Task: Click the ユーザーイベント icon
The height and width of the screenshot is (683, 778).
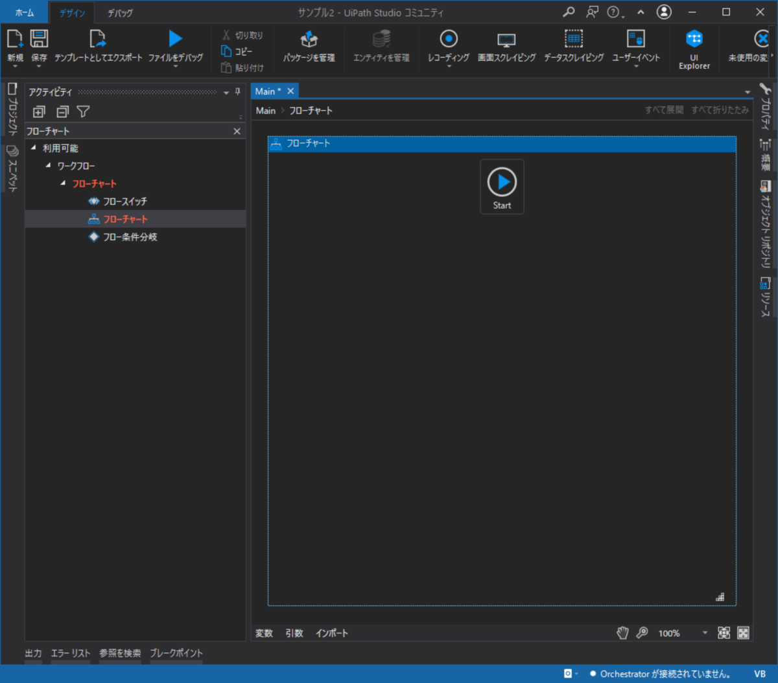Action: coord(636,39)
